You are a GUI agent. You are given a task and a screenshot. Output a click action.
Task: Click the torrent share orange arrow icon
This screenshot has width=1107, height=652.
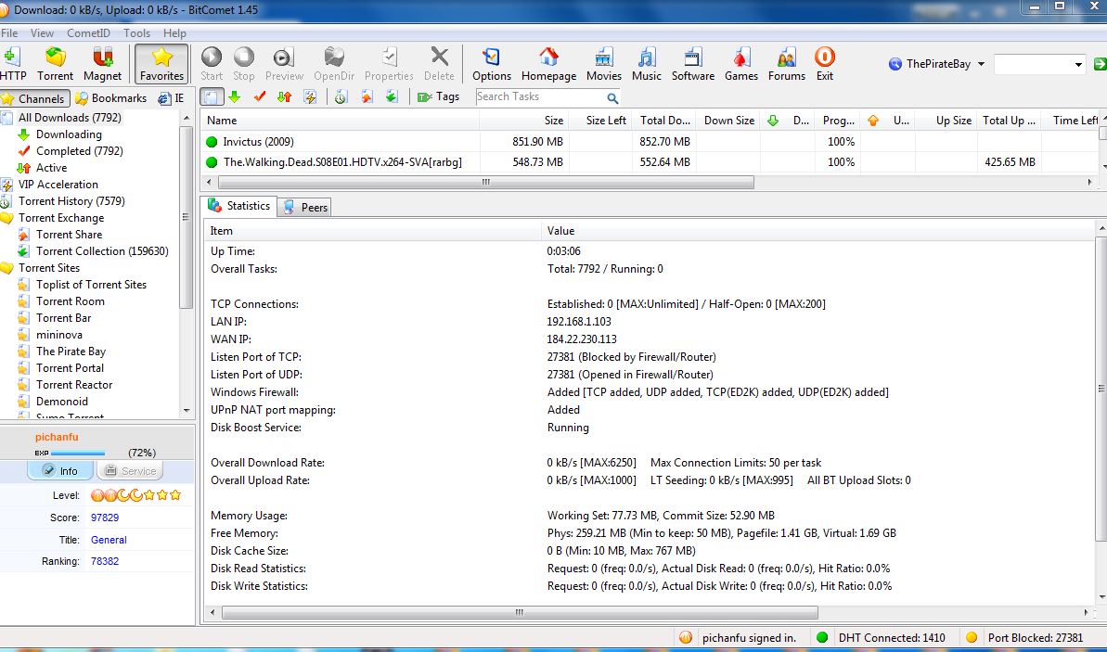pyautogui.click(x=367, y=96)
